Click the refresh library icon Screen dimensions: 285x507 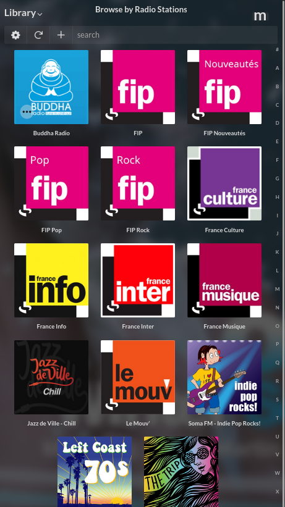click(38, 35)
